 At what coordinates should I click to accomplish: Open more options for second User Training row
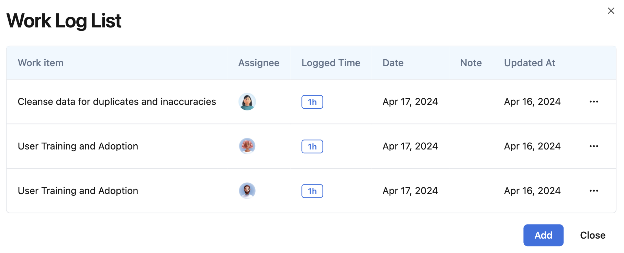point(594,146)
